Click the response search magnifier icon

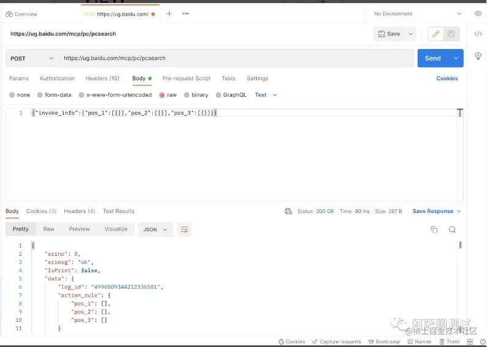pos(452,229)
